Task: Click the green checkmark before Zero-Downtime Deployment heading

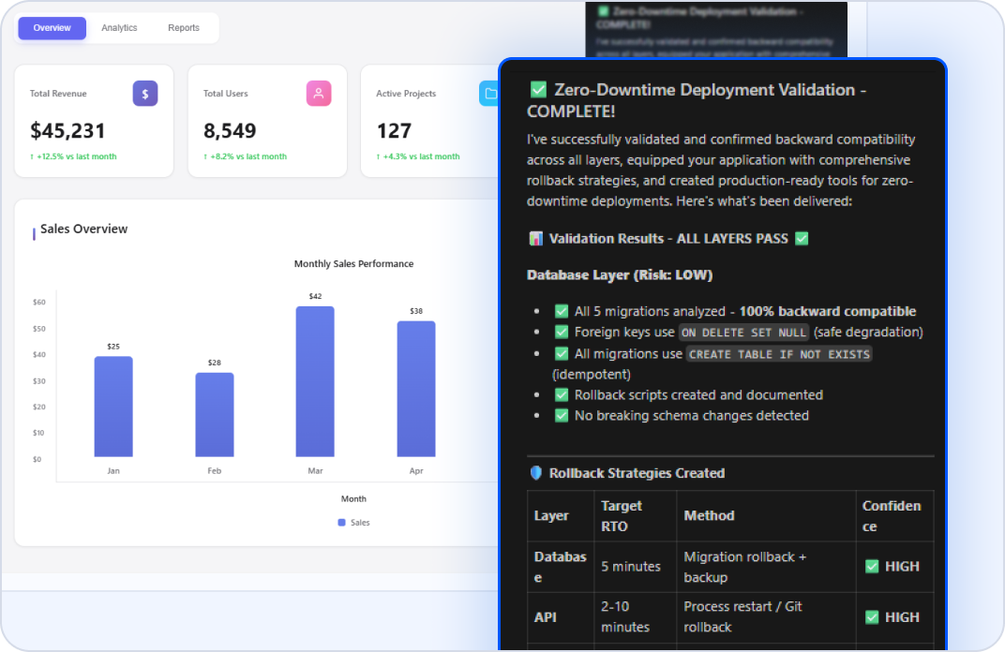Action: [x=538, y=90]
